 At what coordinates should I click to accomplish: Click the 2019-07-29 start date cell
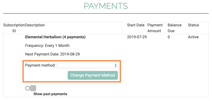tap(137, 37)
